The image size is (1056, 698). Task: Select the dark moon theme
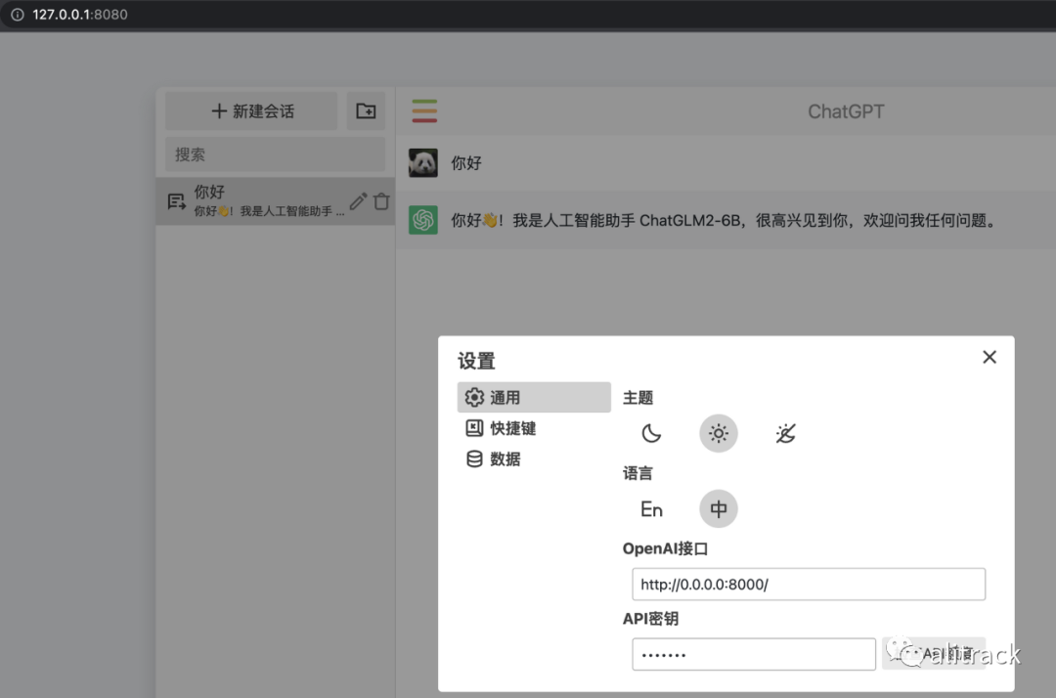pos(651,433)
